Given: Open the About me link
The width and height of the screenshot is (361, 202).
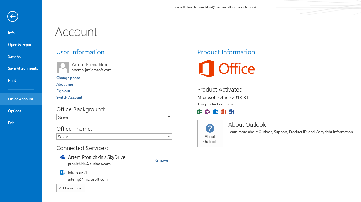Looking at the screenshot, I should click(65, 84).
